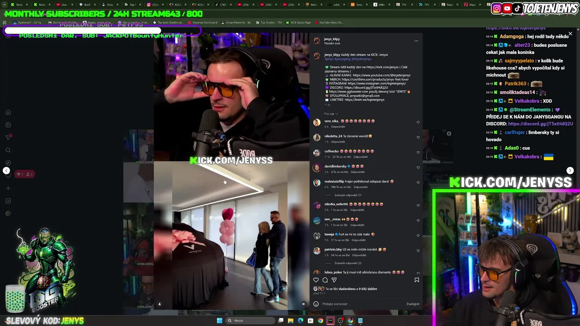The width and height of the screenshot is (580, 326).
Task: Like davidlimbersky comment with heart
Action: [418, 168]
